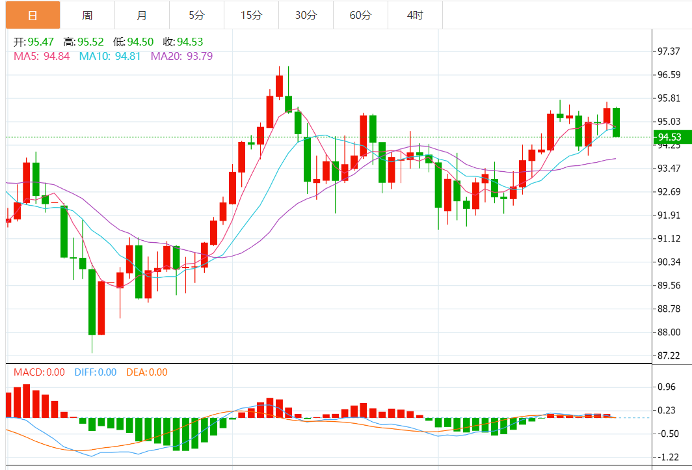Click the 88.00 price axis label
This screenshot has width=692, height=470.
pyautogui.click(x=669, y=332)
